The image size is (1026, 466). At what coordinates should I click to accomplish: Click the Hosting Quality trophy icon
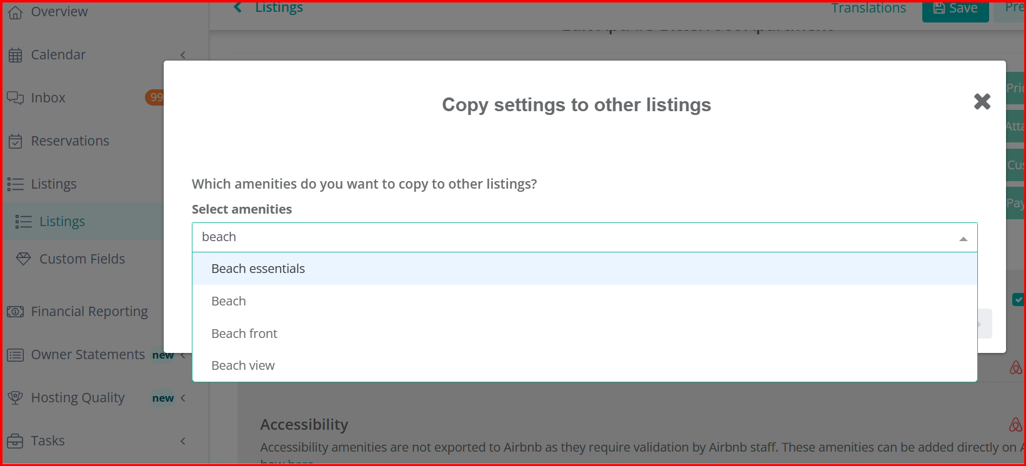click(x=16, y=398)
